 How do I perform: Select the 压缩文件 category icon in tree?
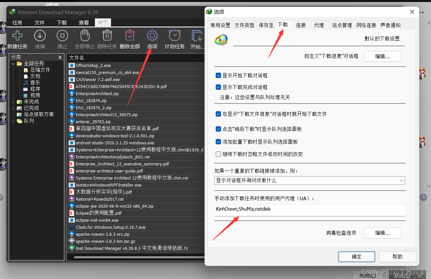coord(26,70)
